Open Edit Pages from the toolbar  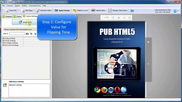point(27,10)
